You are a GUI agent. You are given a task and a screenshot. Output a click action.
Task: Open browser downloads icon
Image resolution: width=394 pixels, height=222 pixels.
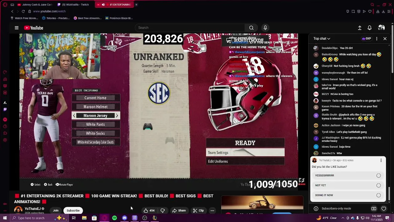[383, 11]
